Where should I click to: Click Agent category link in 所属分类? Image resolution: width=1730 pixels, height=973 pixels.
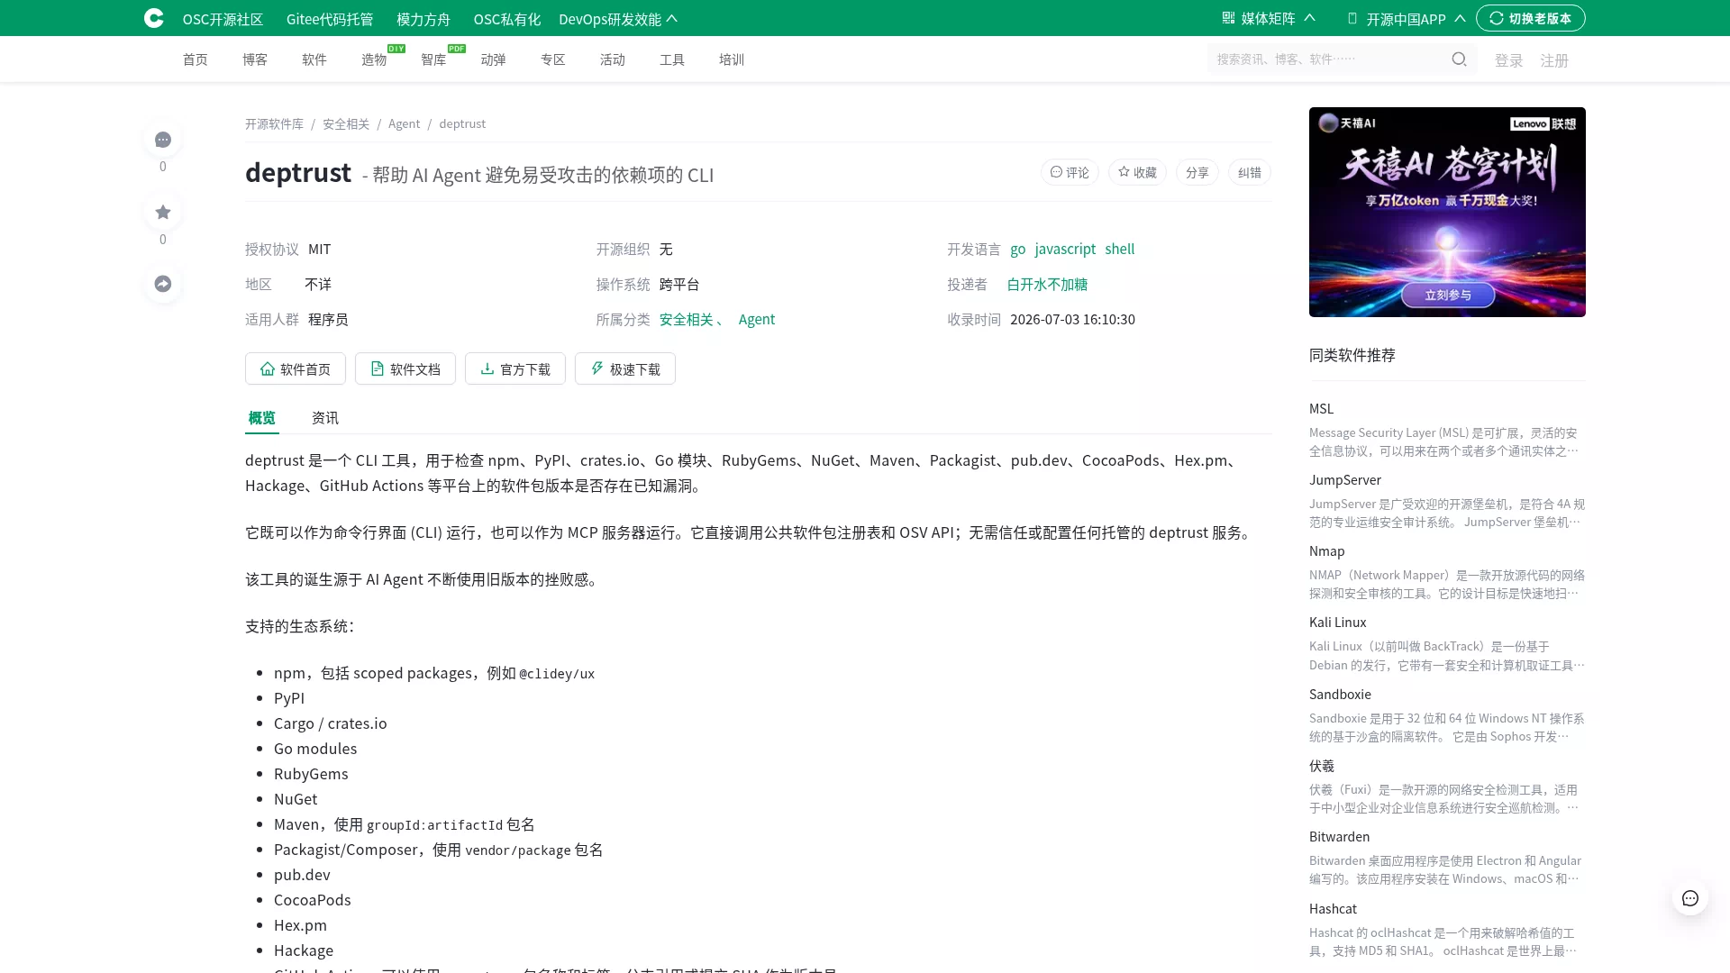(x=757, y=319)
